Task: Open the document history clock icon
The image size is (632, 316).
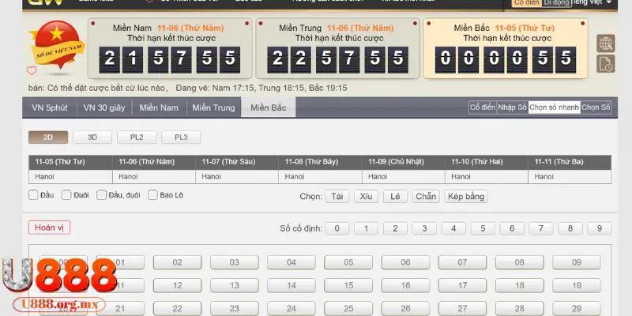Action: coord(606,64)
